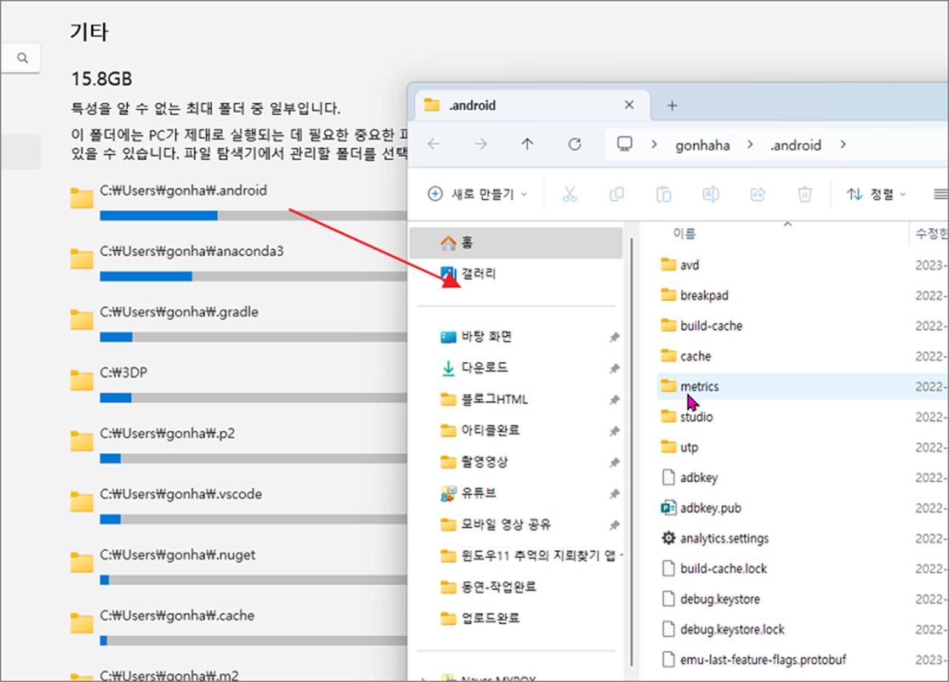Click the gonhaha breadcrumb segment
The width and height of the screenshot is (949, 682).
(x=703, y=145)
